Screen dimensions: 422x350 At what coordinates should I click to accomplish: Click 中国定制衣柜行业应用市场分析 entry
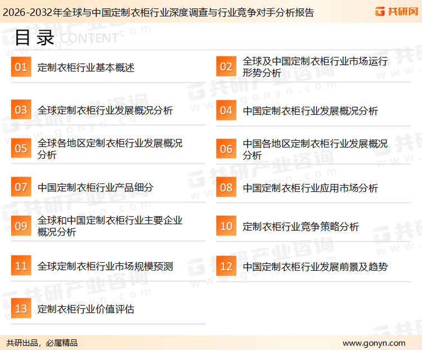click(310, 187)
